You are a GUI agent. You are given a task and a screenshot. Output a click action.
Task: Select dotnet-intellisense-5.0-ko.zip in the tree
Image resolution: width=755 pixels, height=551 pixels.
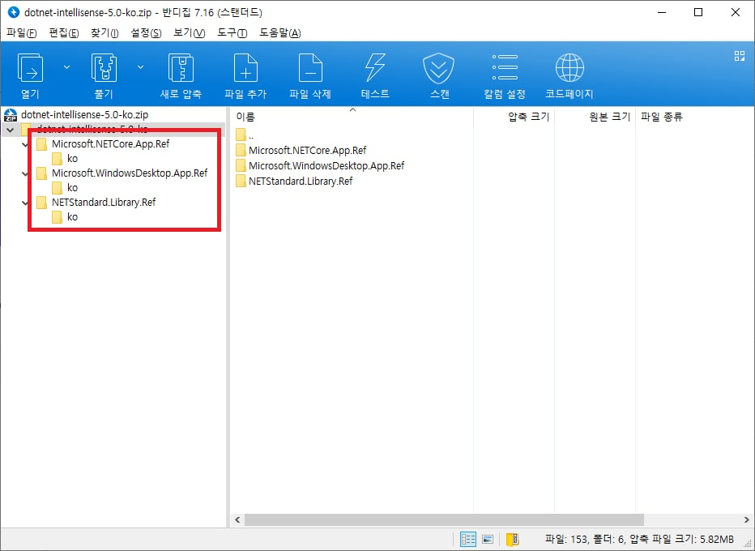coord(84,114)
